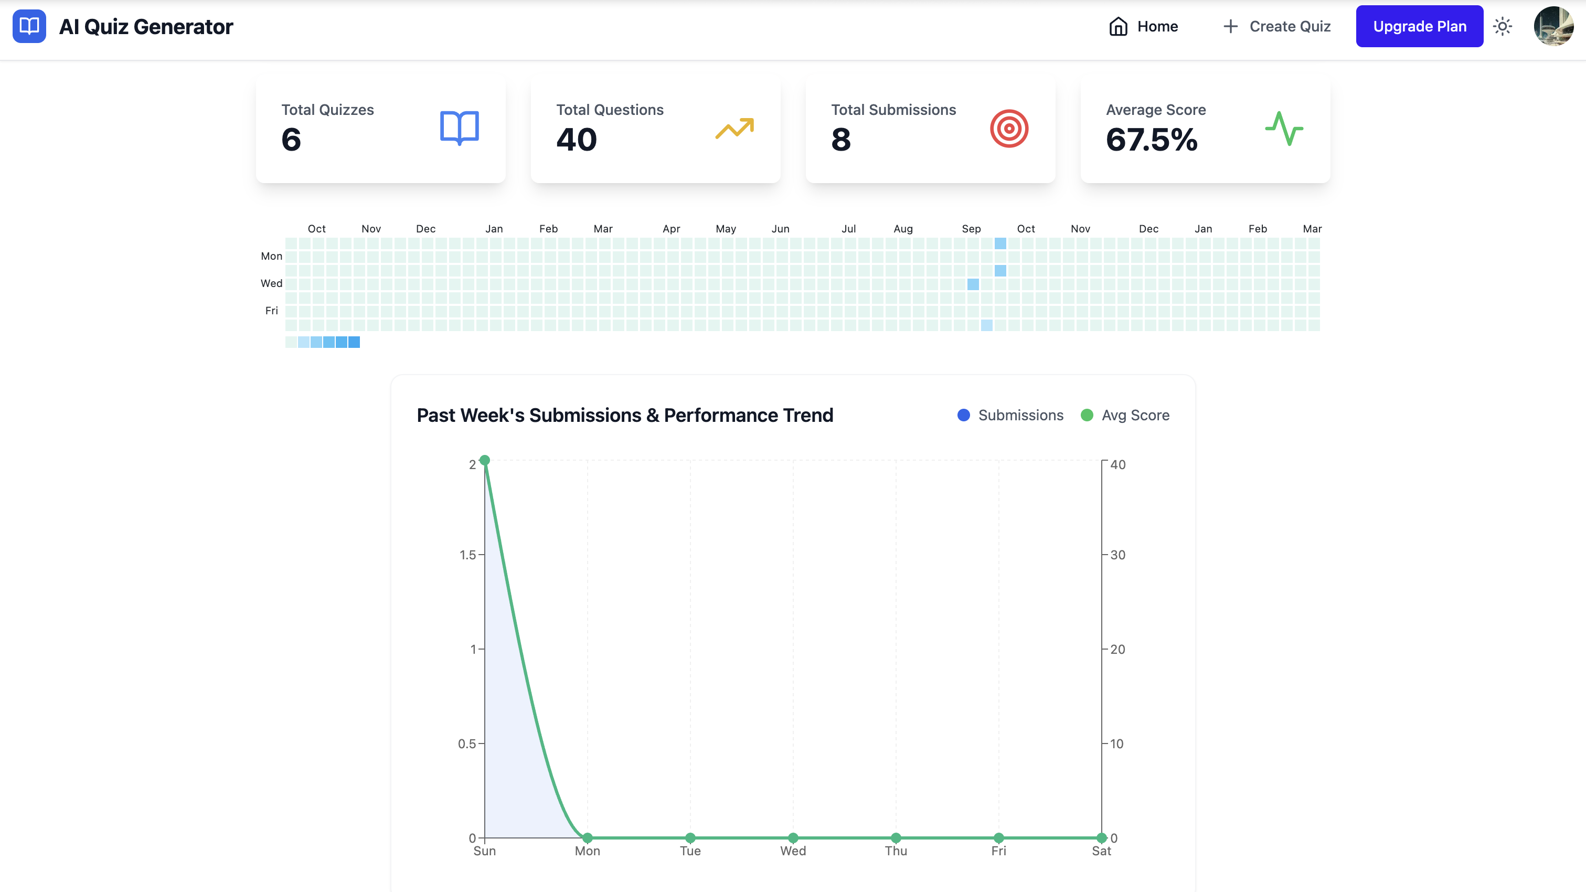Go to the Home menu item

pyautogui.click(x=1157, y=26)
